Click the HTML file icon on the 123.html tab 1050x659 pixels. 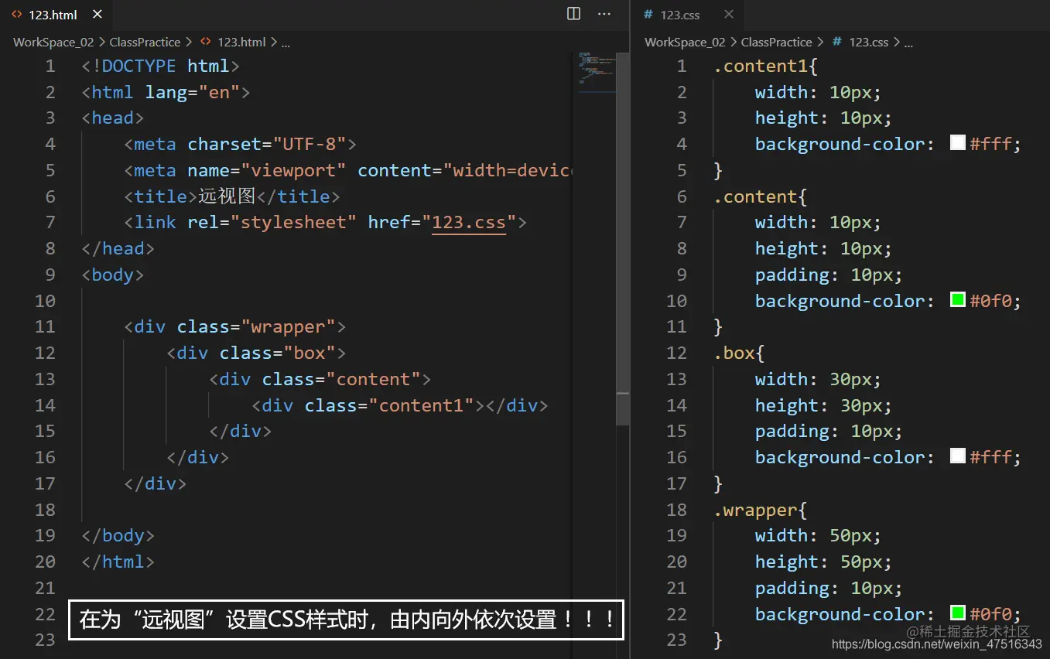[16, 15]
